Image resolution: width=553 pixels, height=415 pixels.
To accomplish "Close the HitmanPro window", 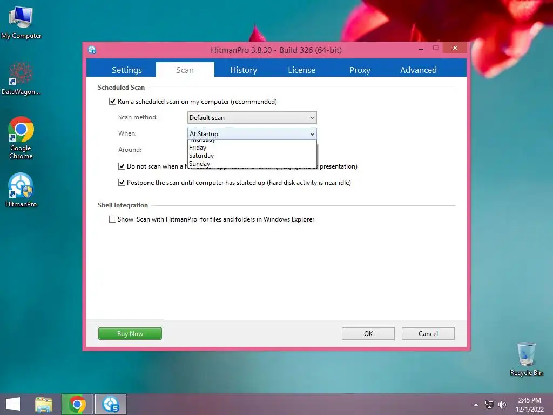I will pos(455,48).
